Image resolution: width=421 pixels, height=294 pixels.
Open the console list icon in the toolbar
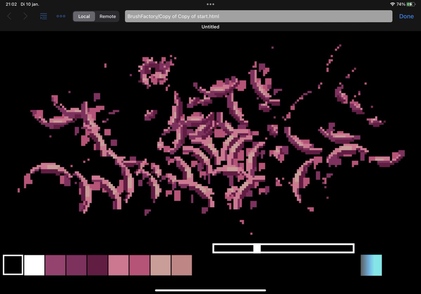[x=44, y=16]
